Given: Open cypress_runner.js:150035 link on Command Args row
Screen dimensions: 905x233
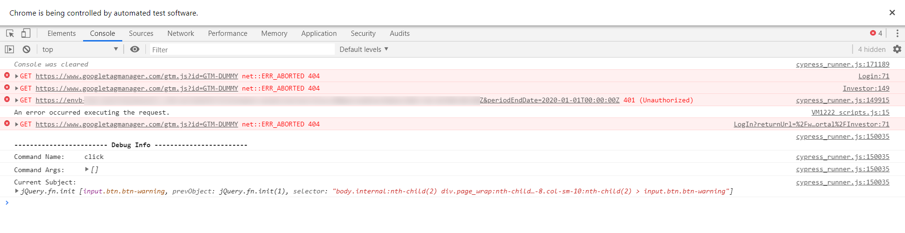Looking at the screenshot, I should coord(843,169).
